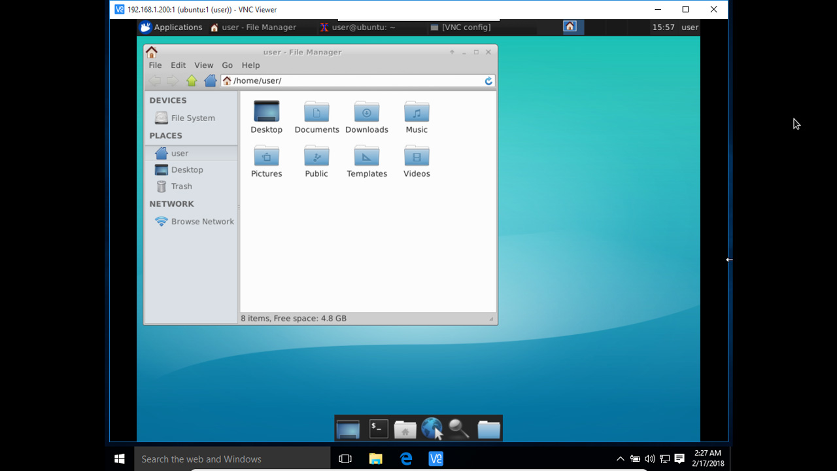Screen dimensions: 837x471
Task: Open the Downloads folder
Action: [x=366, y=111]
